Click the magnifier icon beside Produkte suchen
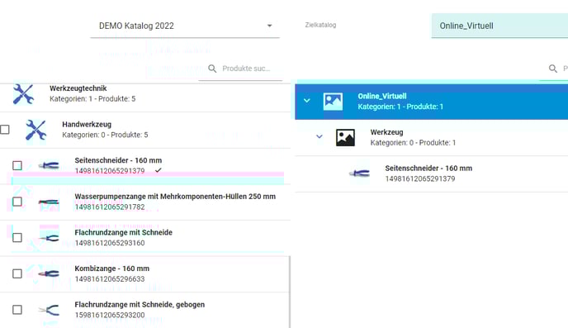Screen dimensions: 568x328 [x=212, y=69]
